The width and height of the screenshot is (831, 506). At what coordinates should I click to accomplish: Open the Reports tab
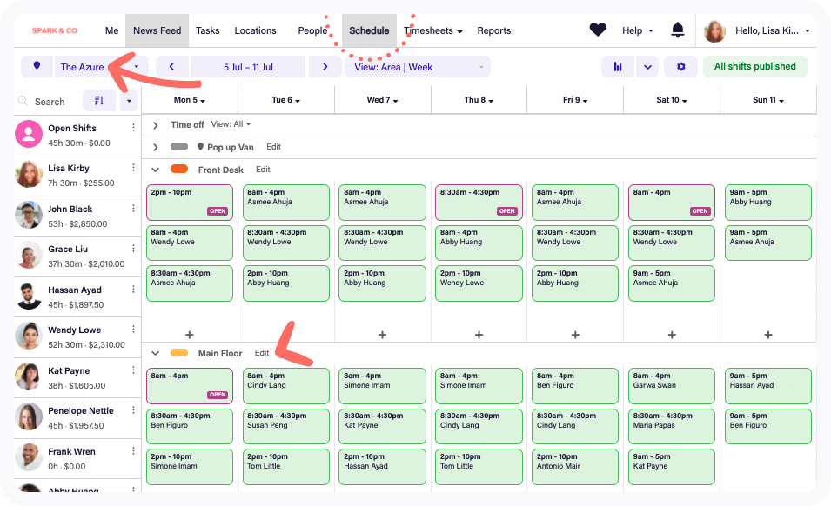pyautogui.click(x=494, y=30)
